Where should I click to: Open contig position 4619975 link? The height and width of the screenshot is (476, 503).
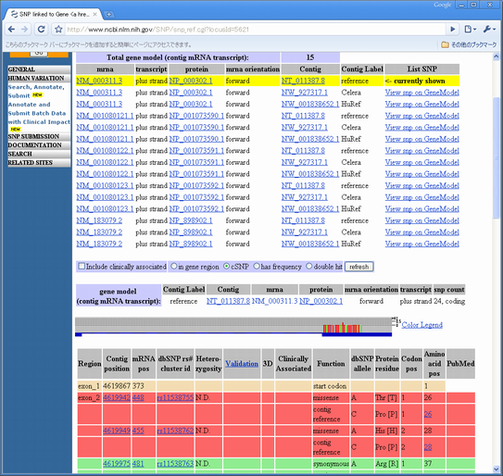(117, 463)
